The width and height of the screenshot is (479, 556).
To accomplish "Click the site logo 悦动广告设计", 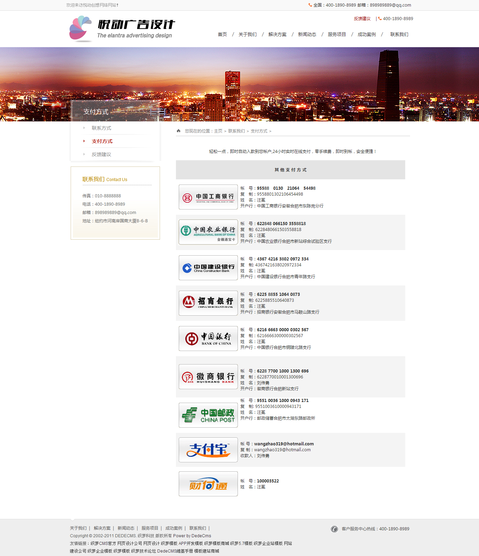I will [122, 29].
